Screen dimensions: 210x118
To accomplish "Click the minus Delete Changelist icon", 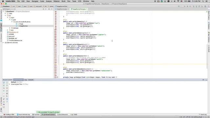I will (x=4, y=94).
